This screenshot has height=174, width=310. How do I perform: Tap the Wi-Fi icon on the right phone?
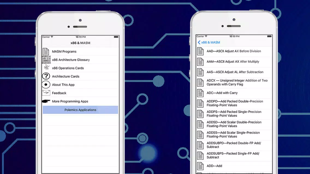[x=206, y=36]
